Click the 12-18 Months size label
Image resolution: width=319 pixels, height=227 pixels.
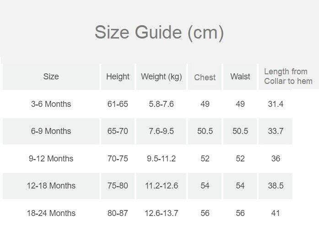(51, 186)
